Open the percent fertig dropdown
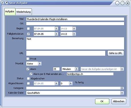The image size is (131, 108). coord(70,83)
